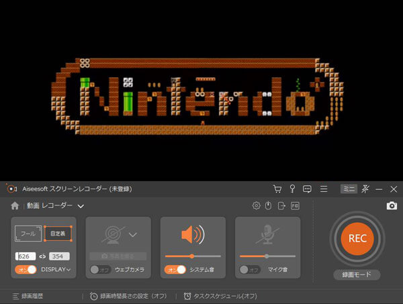Click the system sound speaker icon
The width and height of the screenshot is (403, 304).
click(x=193, y=235)
